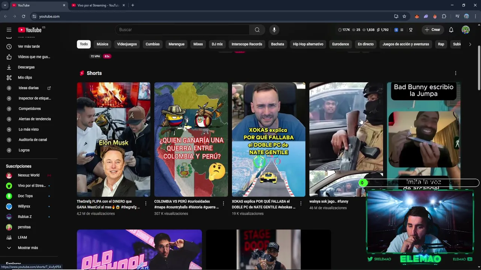Bookmark this page with the star icon
This screenshot has height=270, width=481.
pos(404,16)
